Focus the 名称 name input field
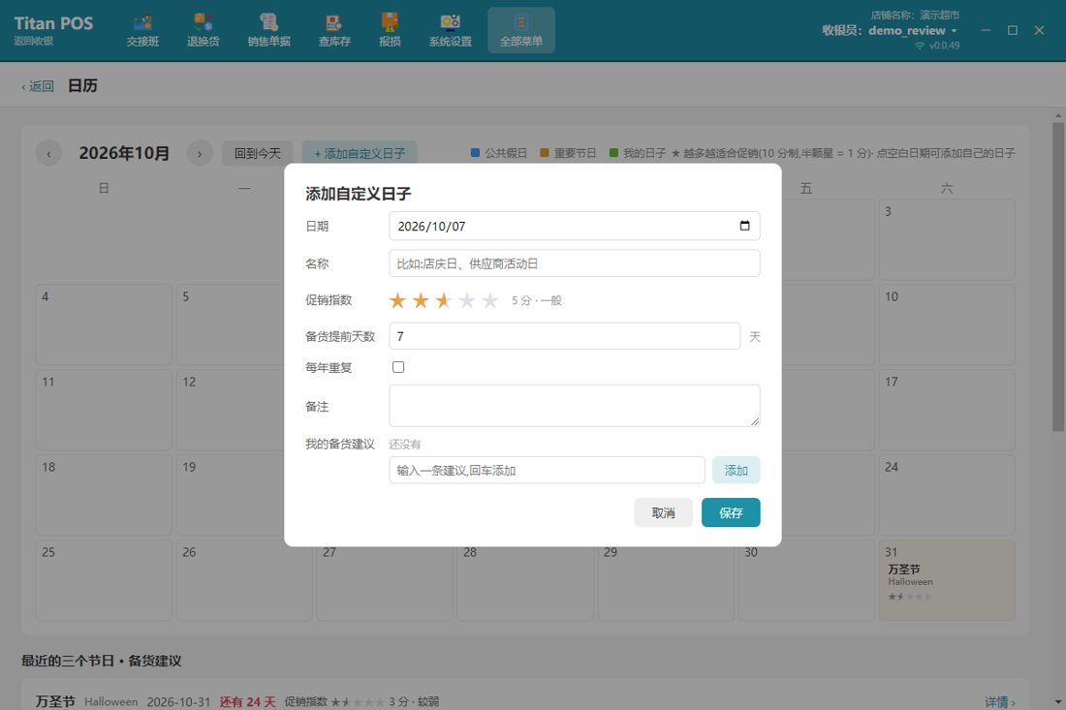 tap(575, 262)
